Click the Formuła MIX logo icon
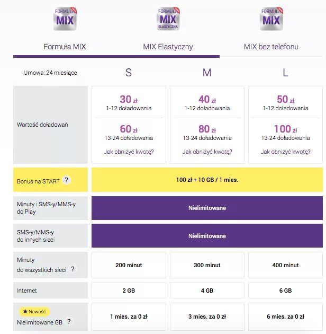The image size is (326, 334). 65,19
